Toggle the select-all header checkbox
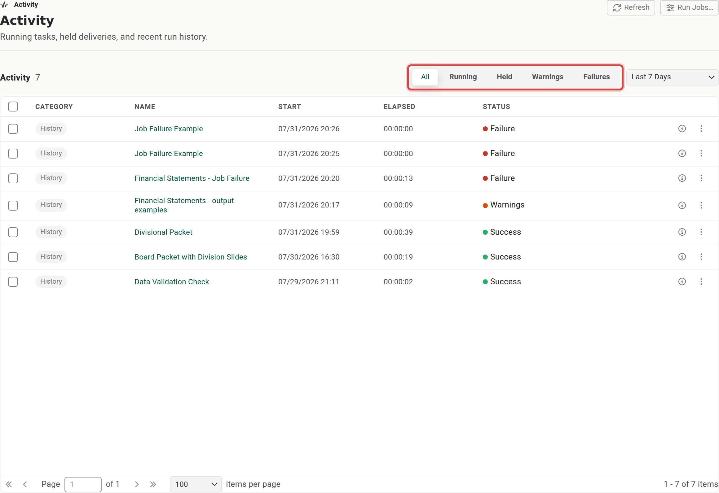This screenshot has height=493, width=719. click(x=13, y=107)
